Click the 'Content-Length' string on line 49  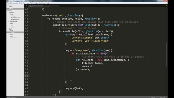82,38
